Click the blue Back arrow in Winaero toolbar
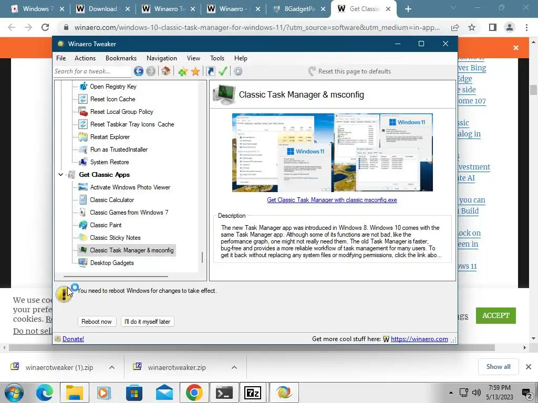 (x=139, y=71)
